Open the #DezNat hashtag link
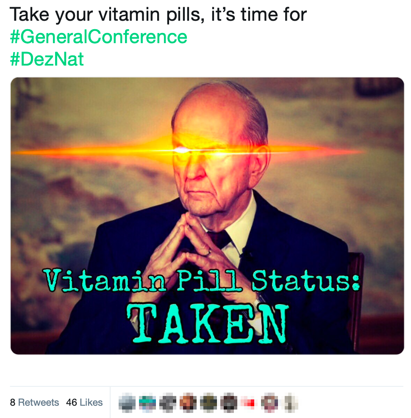 47,59
